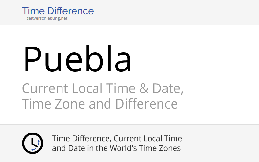Click the clock icon with blue arrows
Viewport: 259px width, 162px height.
[32, 143]
